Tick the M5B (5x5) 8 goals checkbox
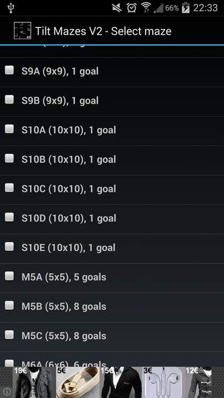This screenshot has height=398, width=224. coord(10,305)
